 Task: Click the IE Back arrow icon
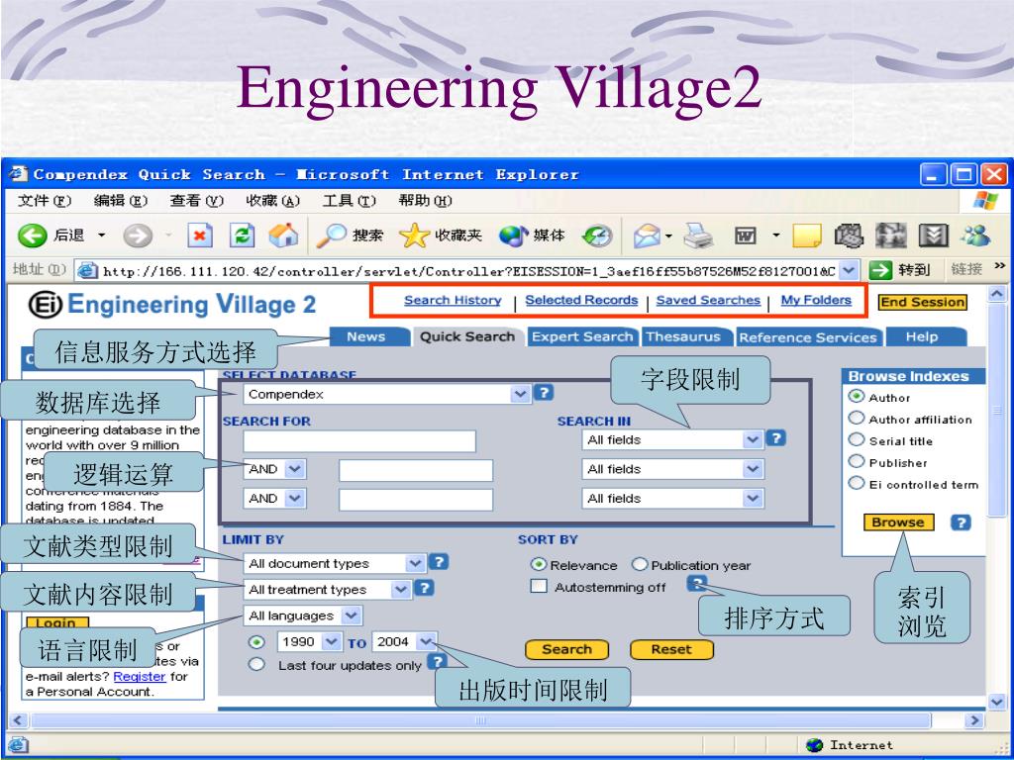(33, 236)
